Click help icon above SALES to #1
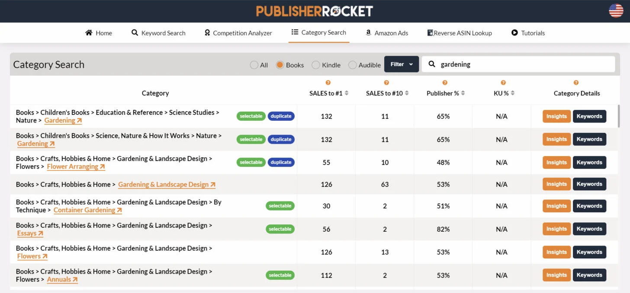 (328, 82)
